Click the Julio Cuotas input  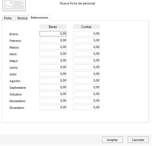pos(86,74)
